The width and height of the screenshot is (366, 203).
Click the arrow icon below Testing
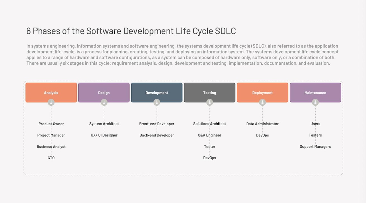tap(210, 102)
